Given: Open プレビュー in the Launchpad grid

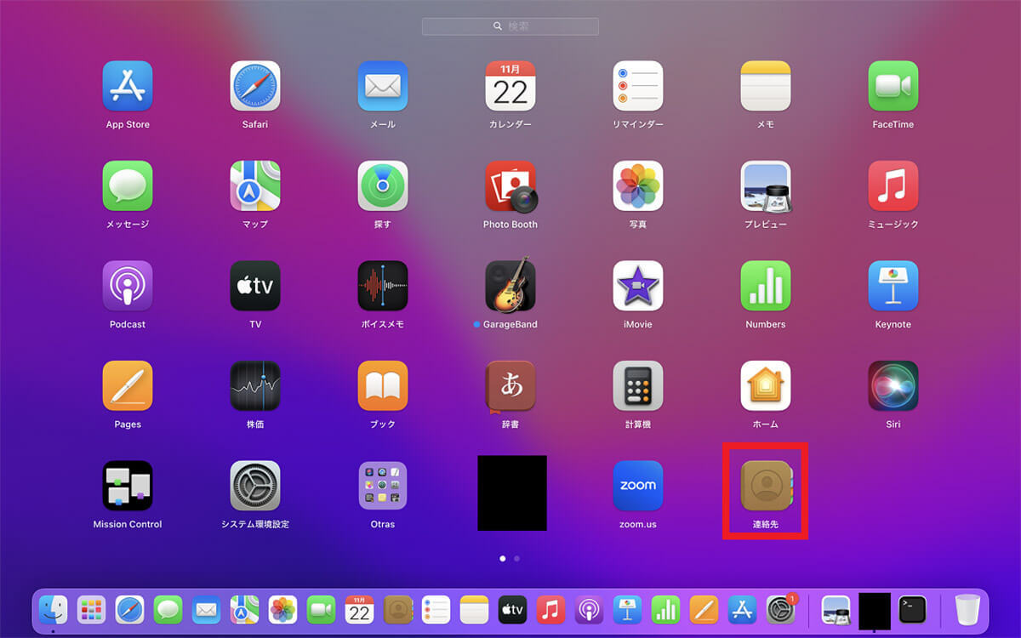Looking at the screenshot, I should [766, 185].
